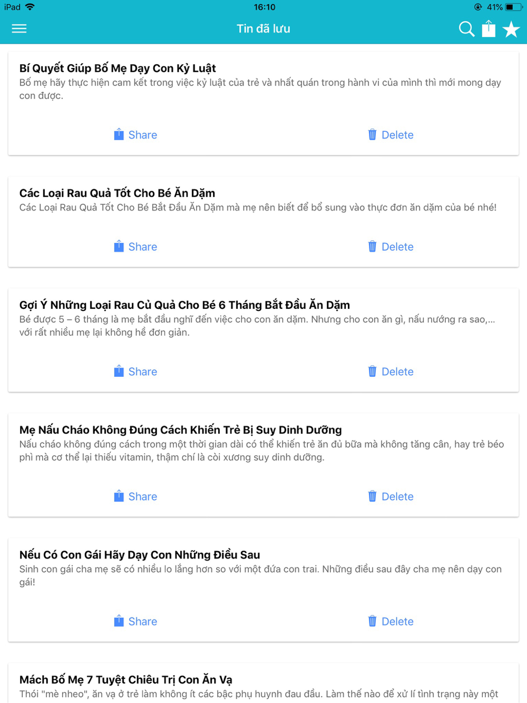This screenshot has width=527, height=703.
Task: Delete the Nếu Có Con Gái article
Action: pos(391,621)
